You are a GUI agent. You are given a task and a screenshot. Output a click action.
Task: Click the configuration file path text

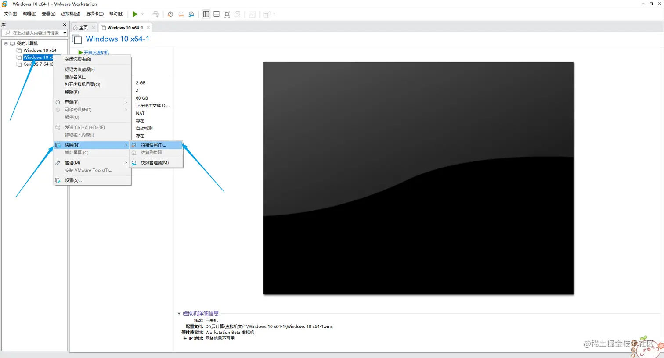click(x=269, y=326)
